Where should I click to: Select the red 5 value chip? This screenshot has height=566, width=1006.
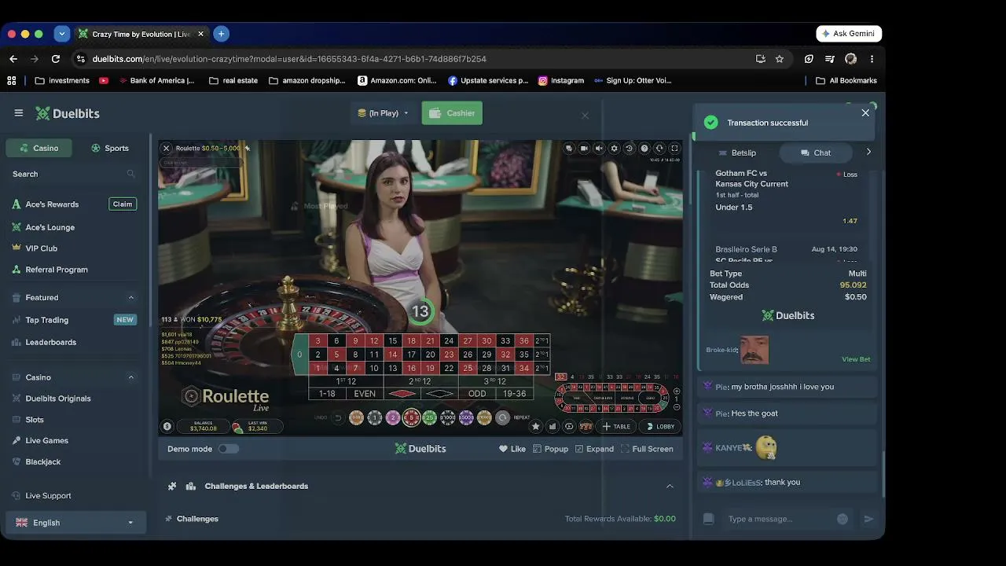(411, 417)
